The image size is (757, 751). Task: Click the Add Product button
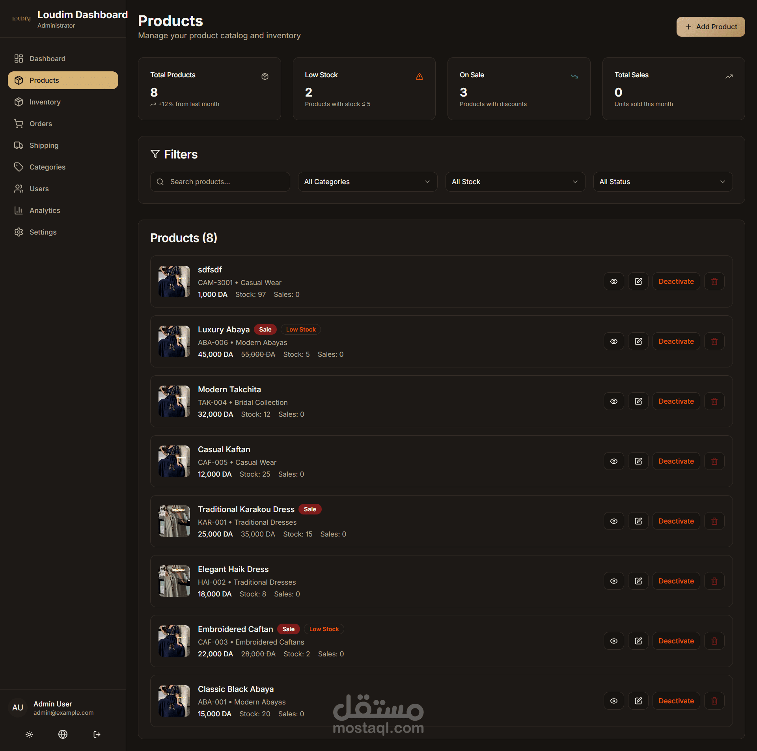[x=710, y=27]
